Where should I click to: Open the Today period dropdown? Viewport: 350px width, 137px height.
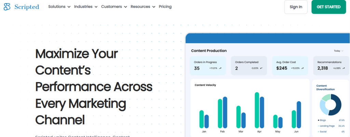pyautogui.click(x=339, y=51)
